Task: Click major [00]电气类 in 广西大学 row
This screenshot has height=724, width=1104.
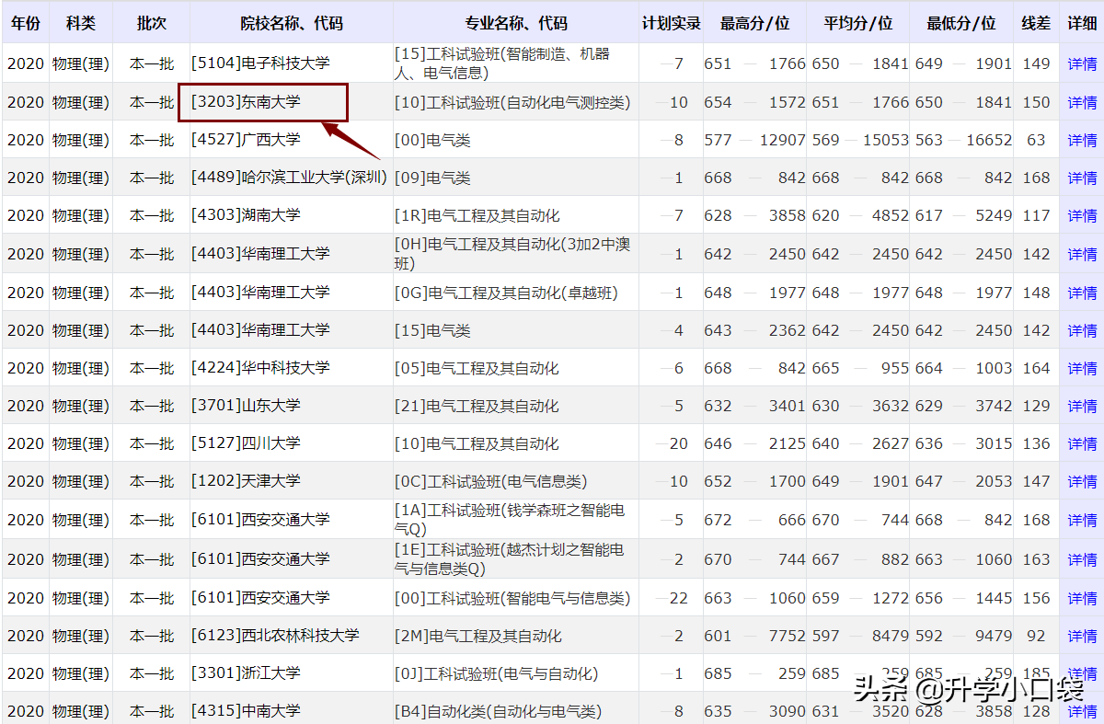Action: tap(432, 140)
